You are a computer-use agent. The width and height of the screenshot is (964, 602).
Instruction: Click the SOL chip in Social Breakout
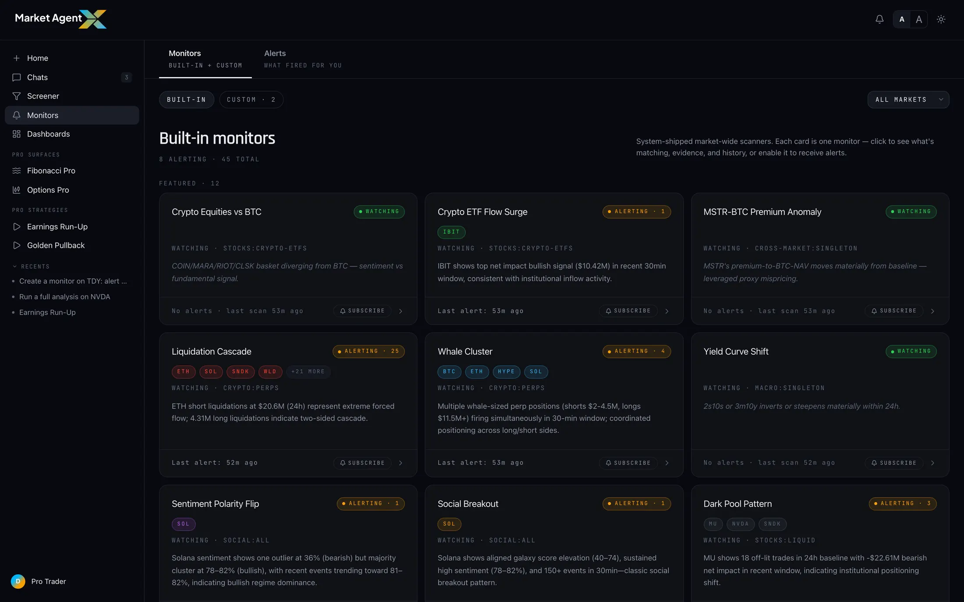pyautogui.click(x=449, y=524)
